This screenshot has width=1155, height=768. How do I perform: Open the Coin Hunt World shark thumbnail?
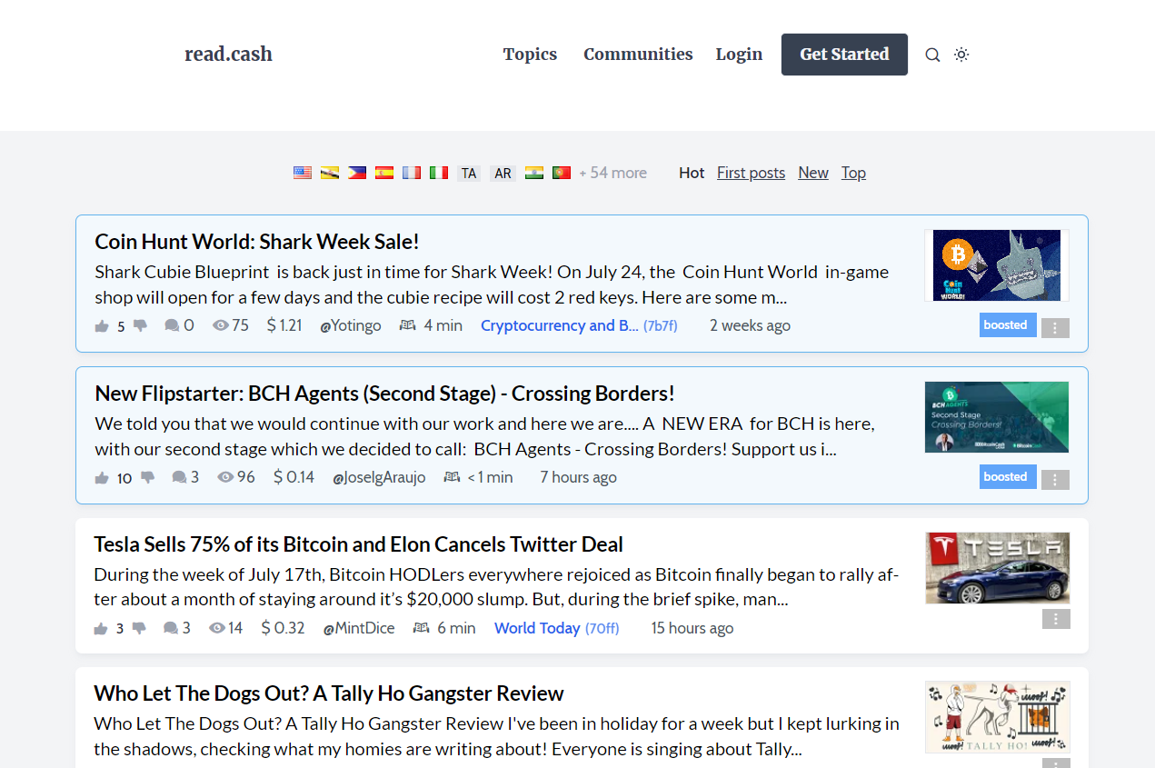(997, 265)
